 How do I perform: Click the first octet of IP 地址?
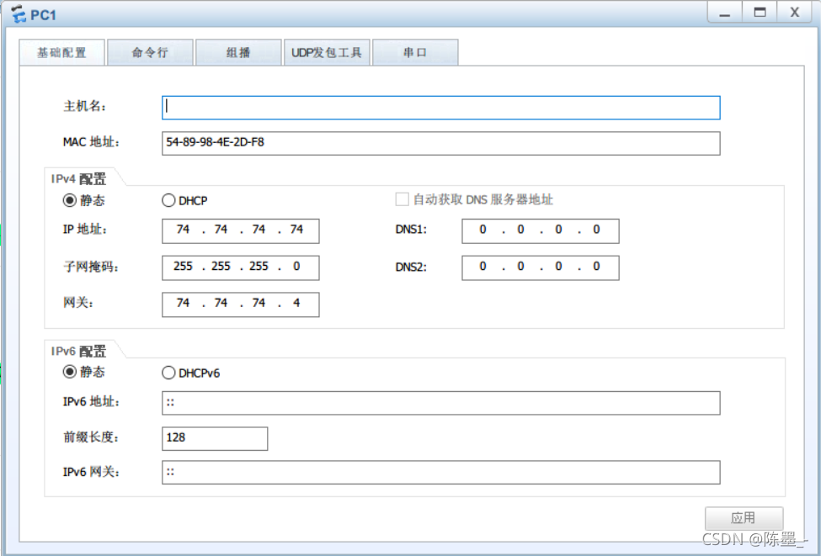coord(183,230)
